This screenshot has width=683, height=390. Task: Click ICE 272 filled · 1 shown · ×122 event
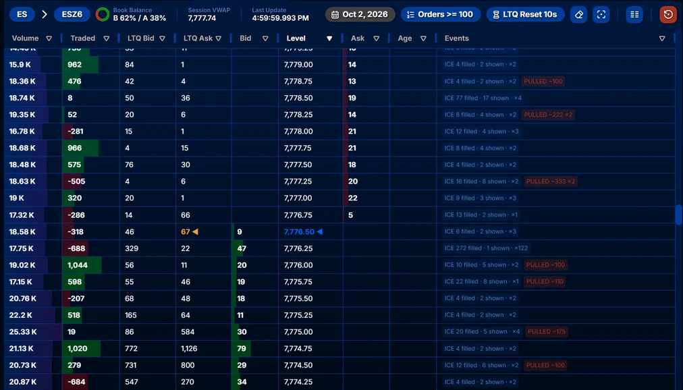click(486, 248)
